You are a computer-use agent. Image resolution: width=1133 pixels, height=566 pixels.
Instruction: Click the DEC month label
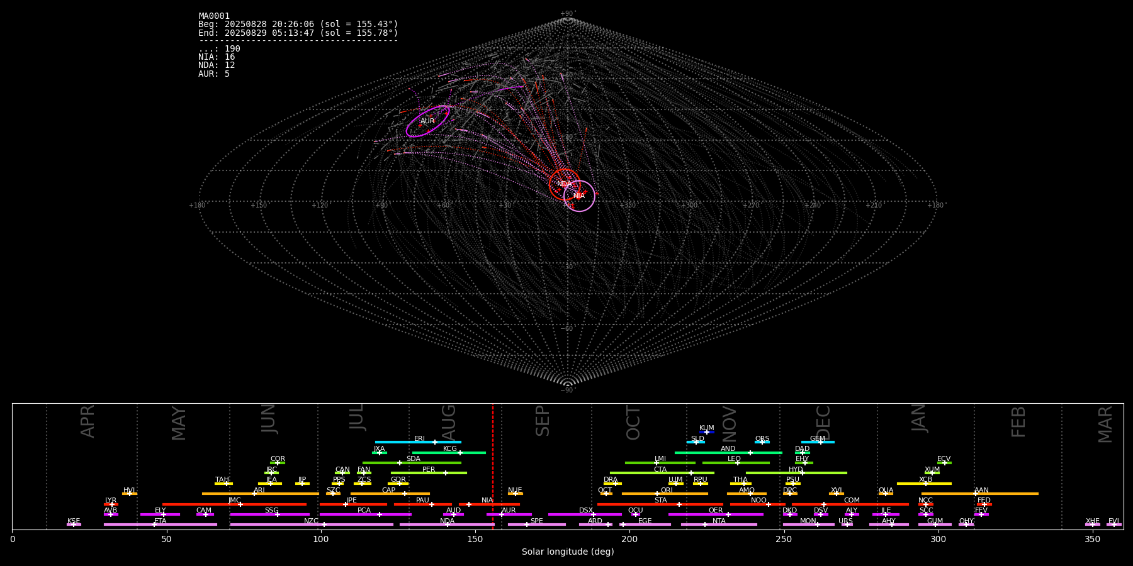coord(823,422)
